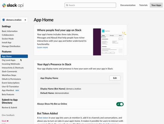Follow the Learn more link
This screenshot has height=124, width=164.
(42, 47)
